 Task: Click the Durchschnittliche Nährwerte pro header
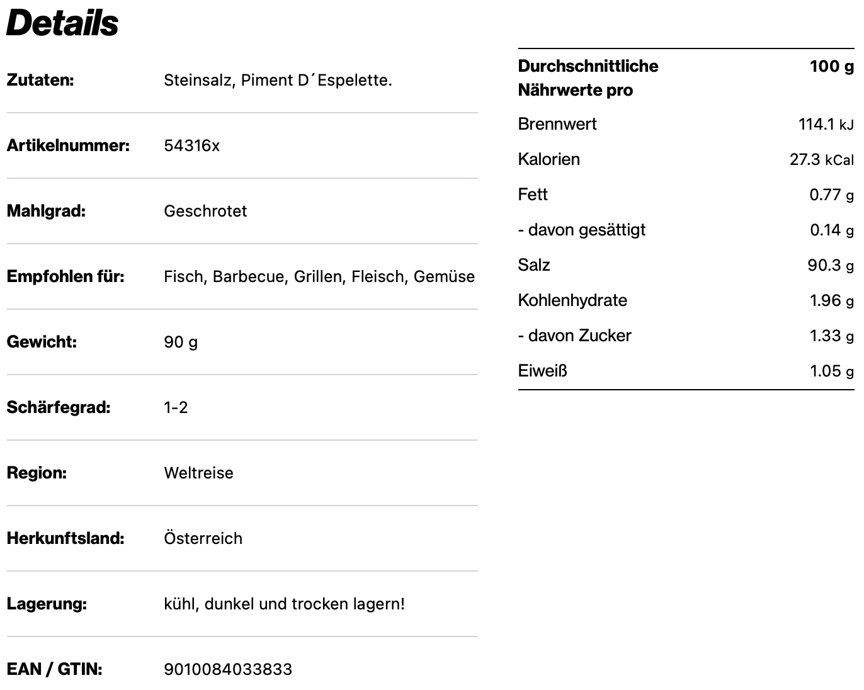point(588,78)
